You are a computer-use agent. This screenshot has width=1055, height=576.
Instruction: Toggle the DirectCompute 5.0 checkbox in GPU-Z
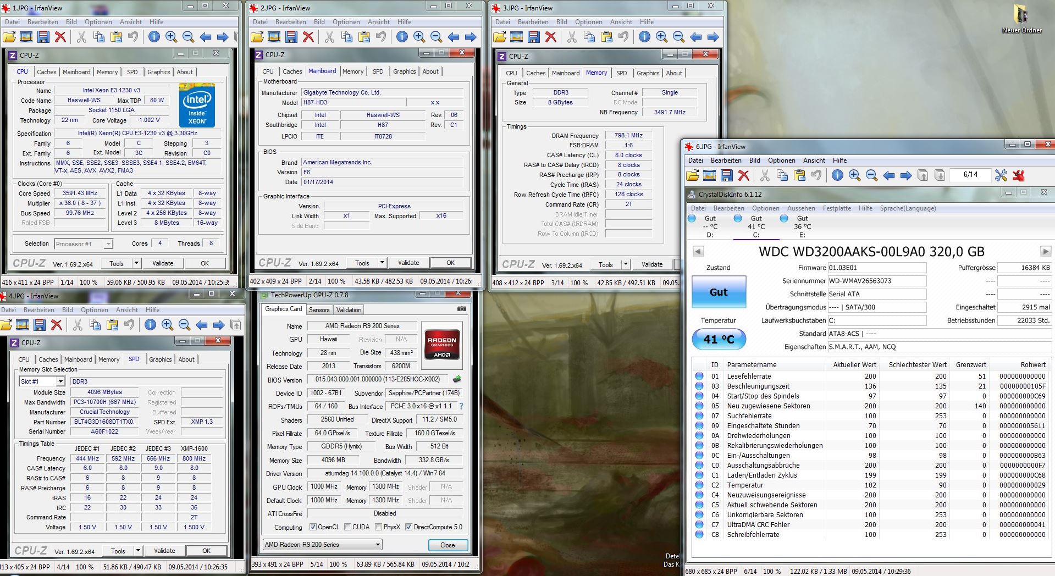coord(408,527)
